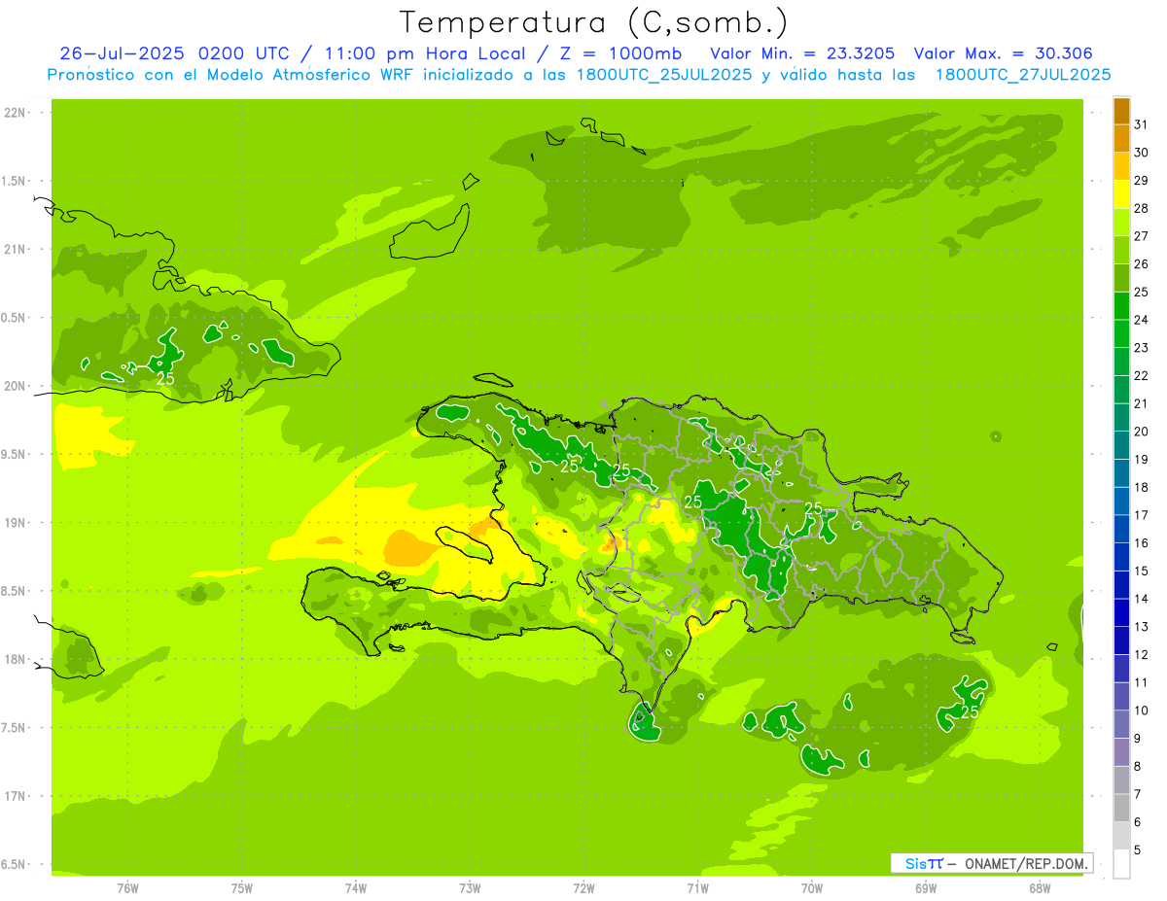Click the '25' contour label over eastern Cuba

(165, 379)
